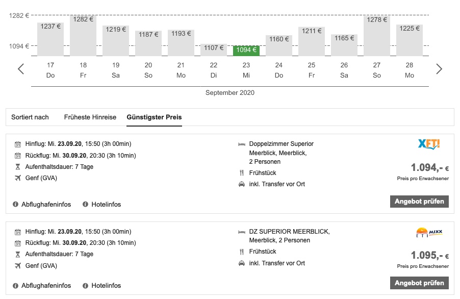Screen dimensions: 460x299
Task: Select the 1160 € bar for Thursday 24
Action: 279,45
